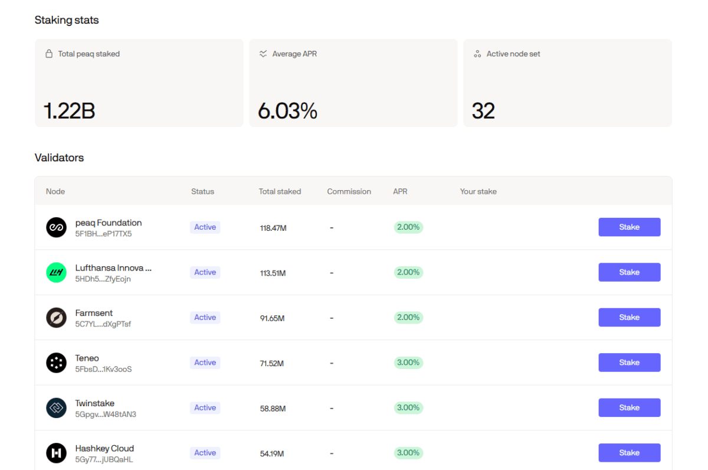This screenshot has width=708, height=470.
Task: Click the 91.65M total staked value
Action: coord(272,318)
